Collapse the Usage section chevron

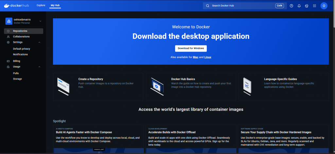click(x=39, y=67)
